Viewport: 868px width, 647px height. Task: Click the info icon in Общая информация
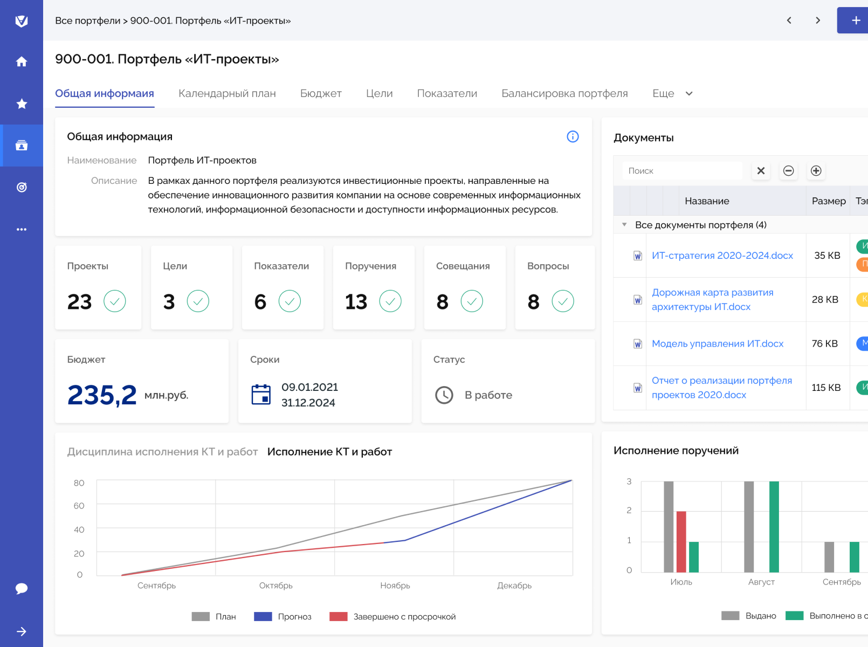573,137
